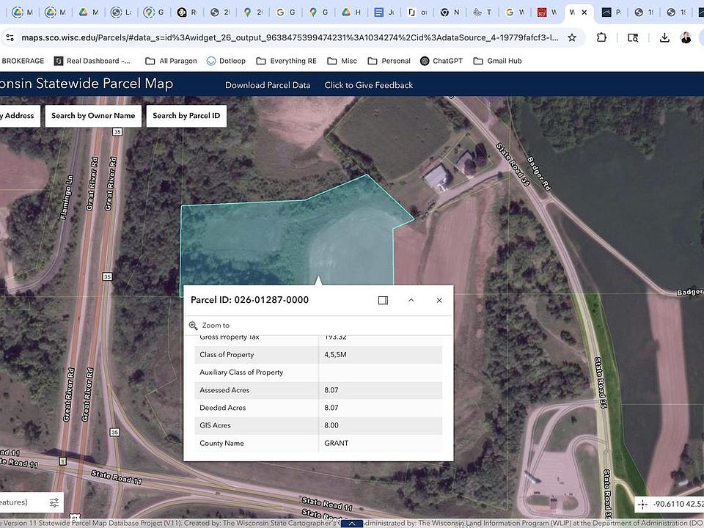704x528 pixels.
Task: Click the coordinates crosshair icon
Action: pyautogui.click(x=642, y=504)
